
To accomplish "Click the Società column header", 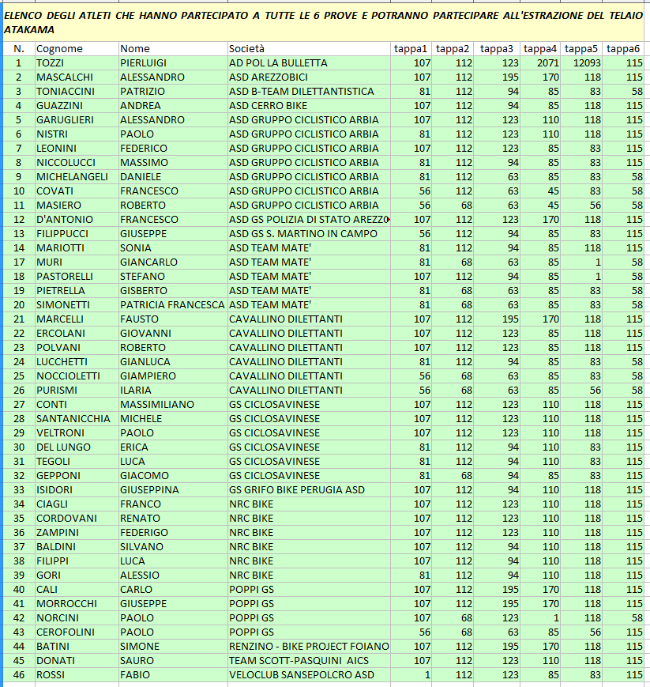I will pyautogui.click(x=309, y=49).
